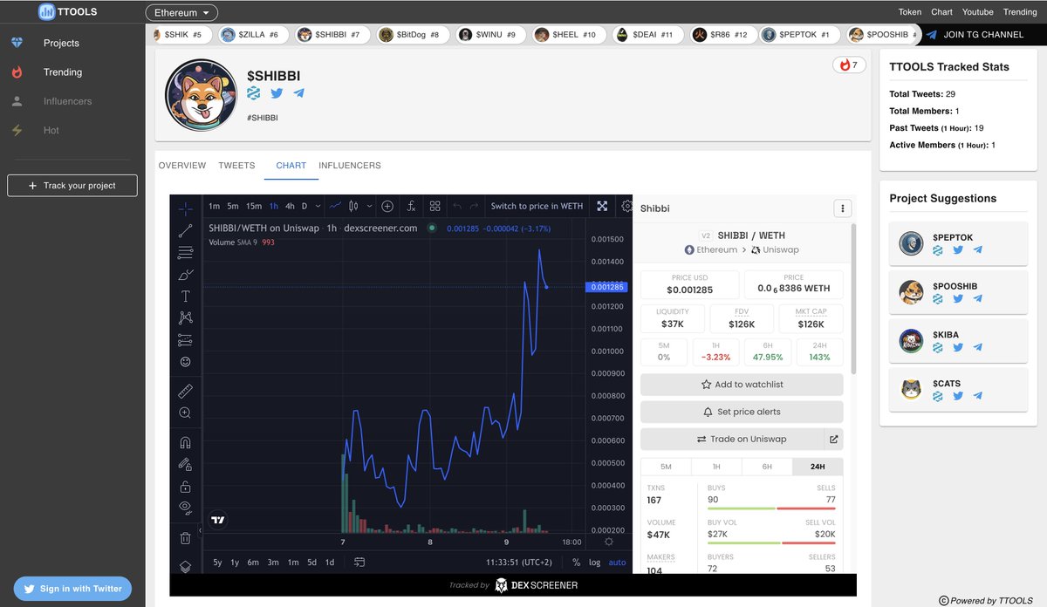The width and height of the screenshot is (1047, 607).
Task: Open chart settings gear icon
Action: point(627,207)
